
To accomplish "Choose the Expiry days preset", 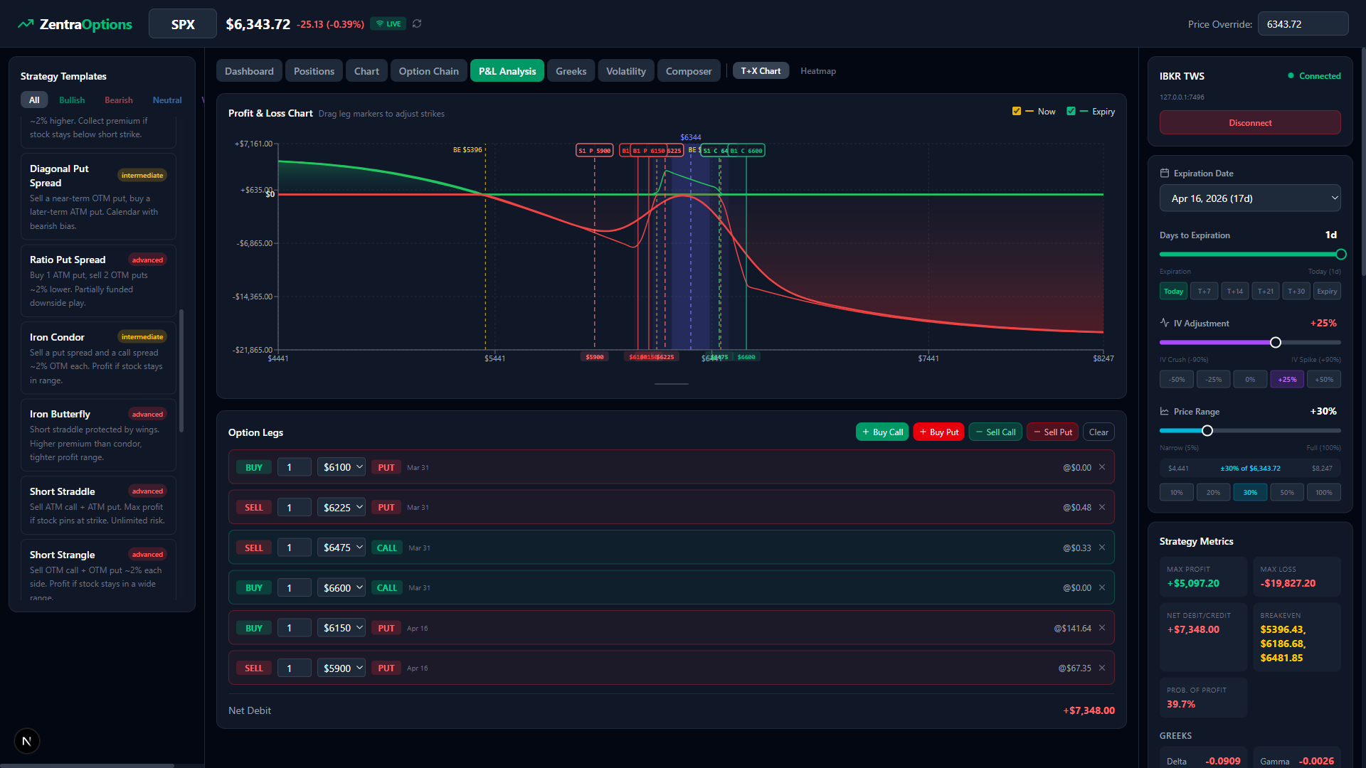I will tap(1327, 291).
